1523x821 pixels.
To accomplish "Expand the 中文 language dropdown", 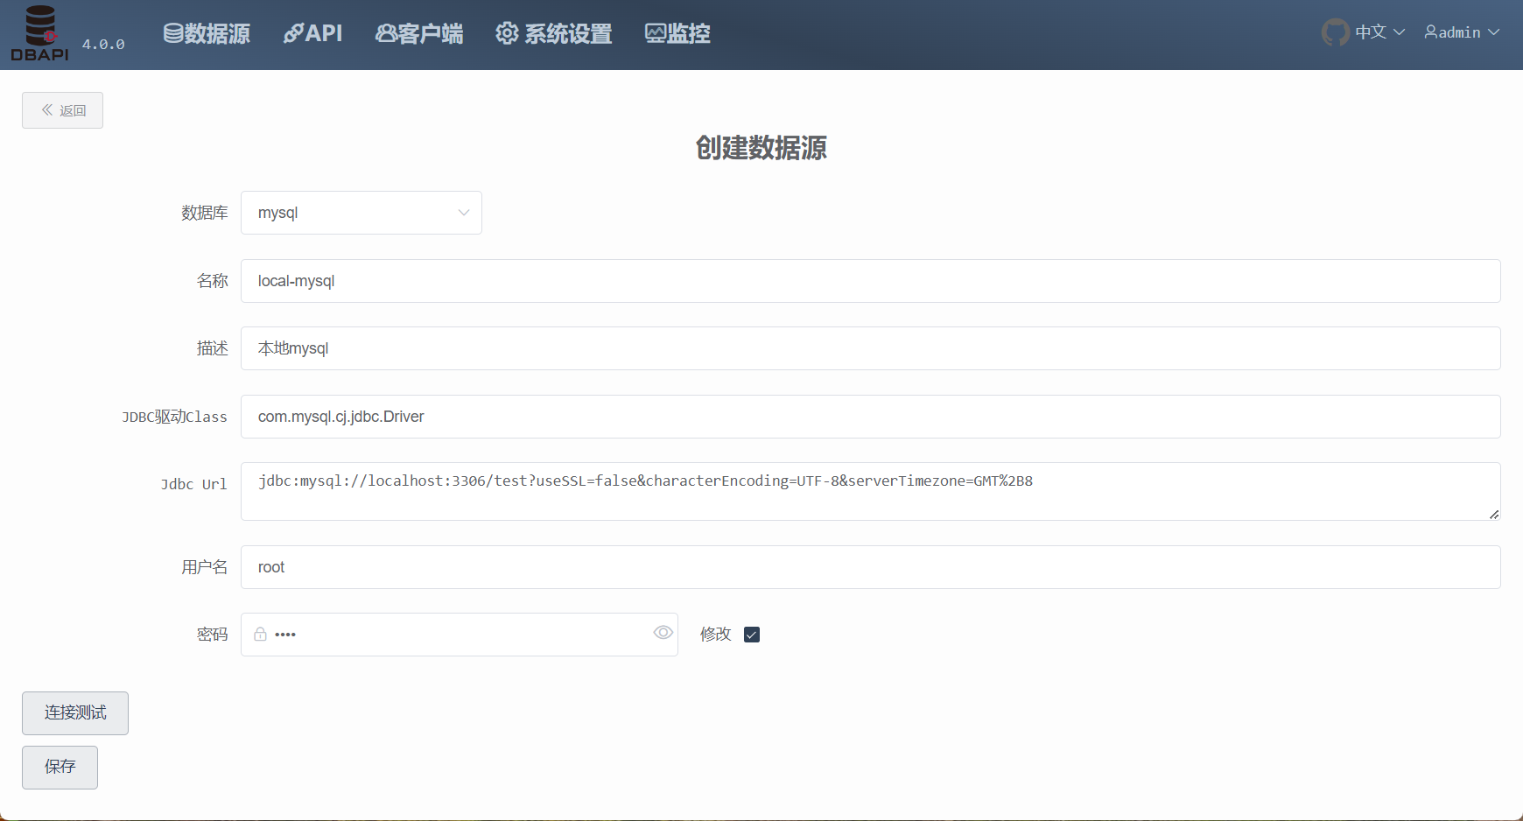I will pyautogui.click(x=1380, y=32).
